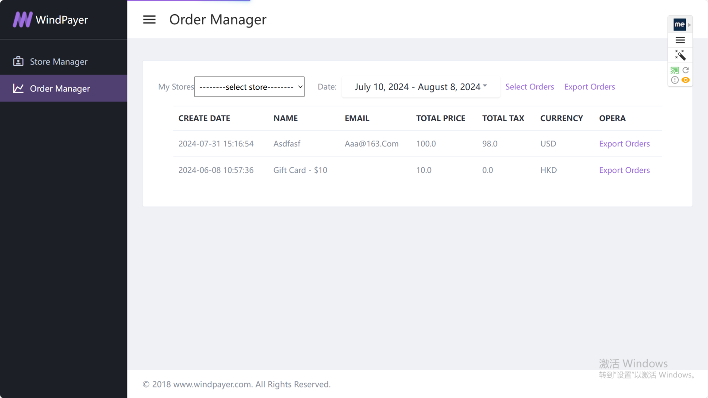Open the select store dropdown

pyautogui.click(x=250, y=87)
